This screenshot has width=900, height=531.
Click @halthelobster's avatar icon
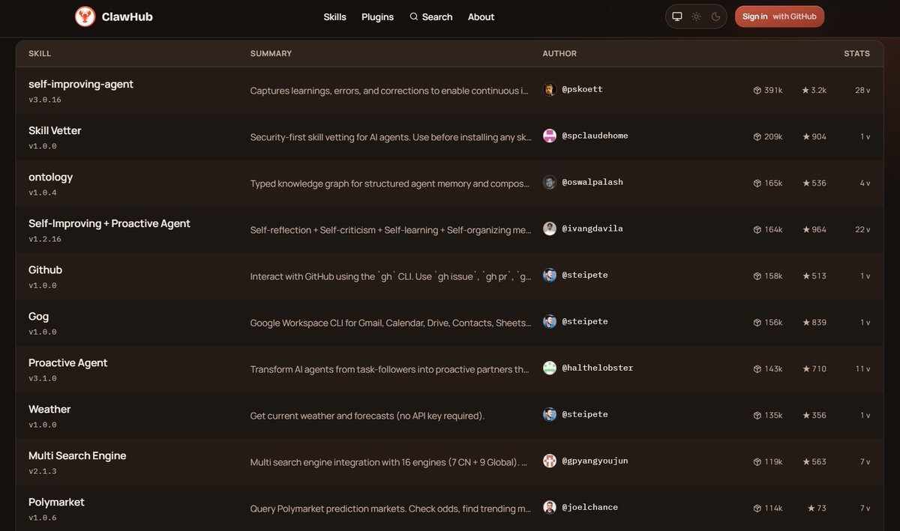pos(550,368)
